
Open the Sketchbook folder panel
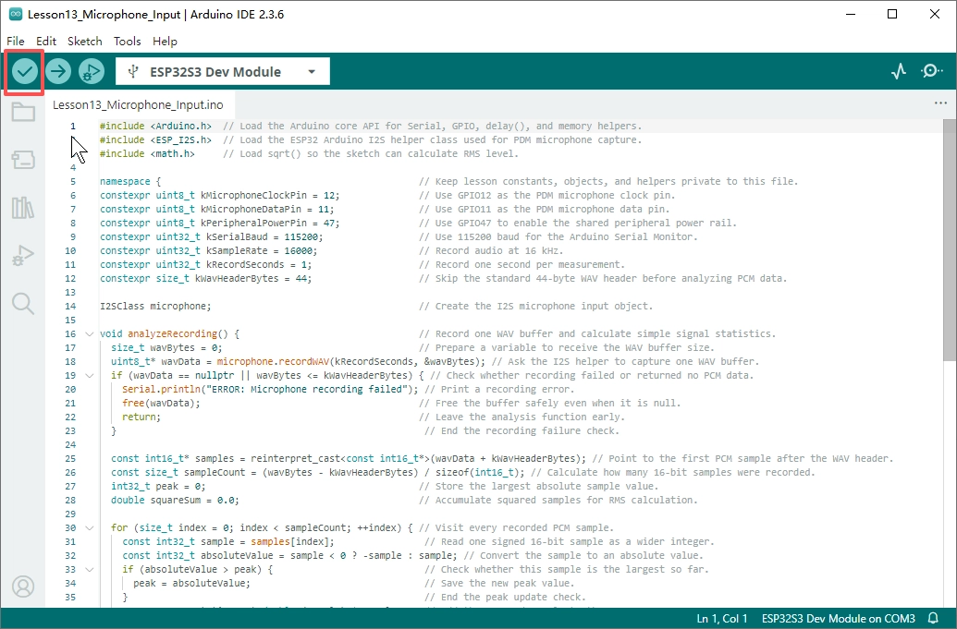point(23,112)
